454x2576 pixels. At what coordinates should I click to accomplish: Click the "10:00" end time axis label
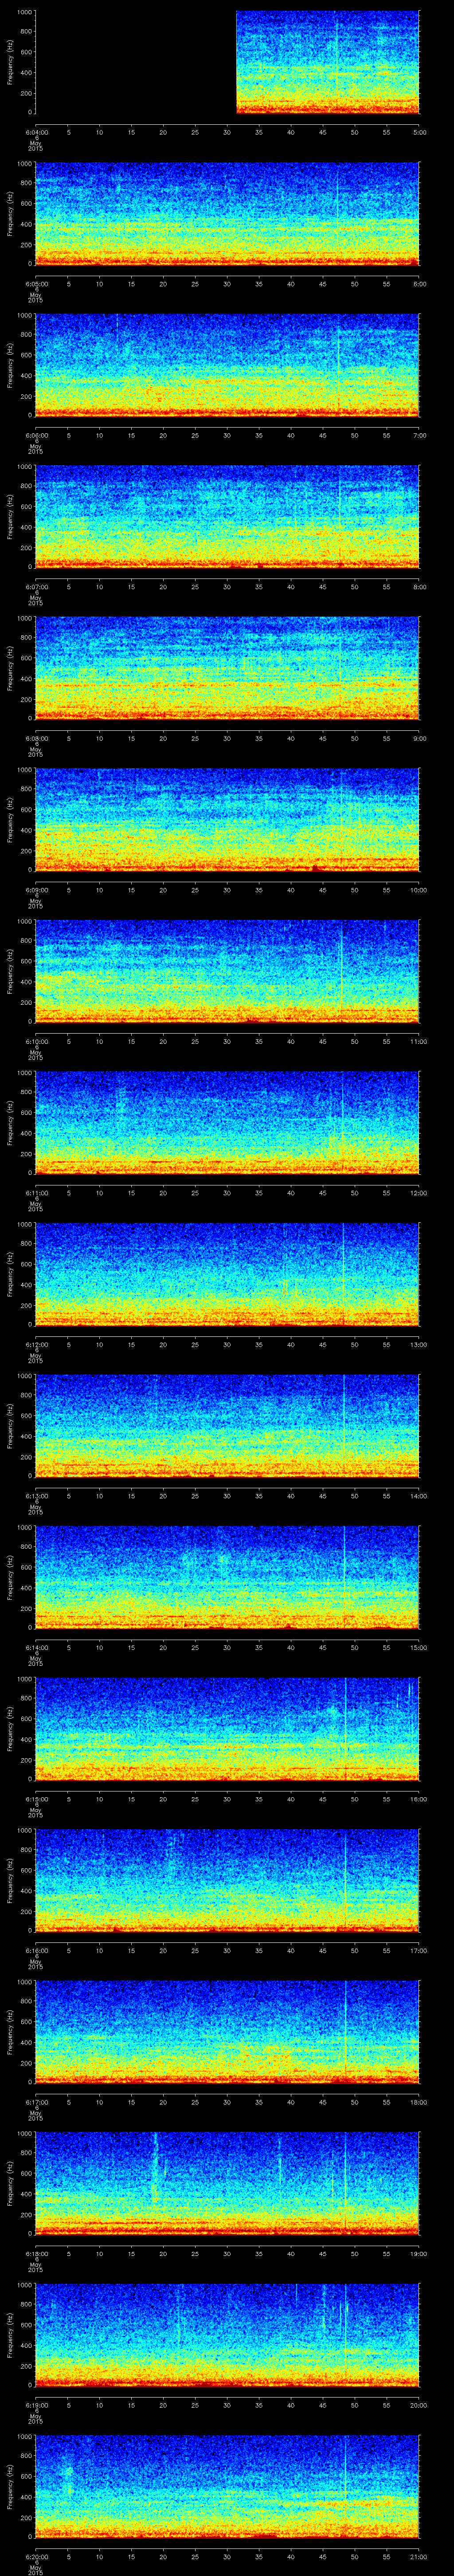coord(418,890)
